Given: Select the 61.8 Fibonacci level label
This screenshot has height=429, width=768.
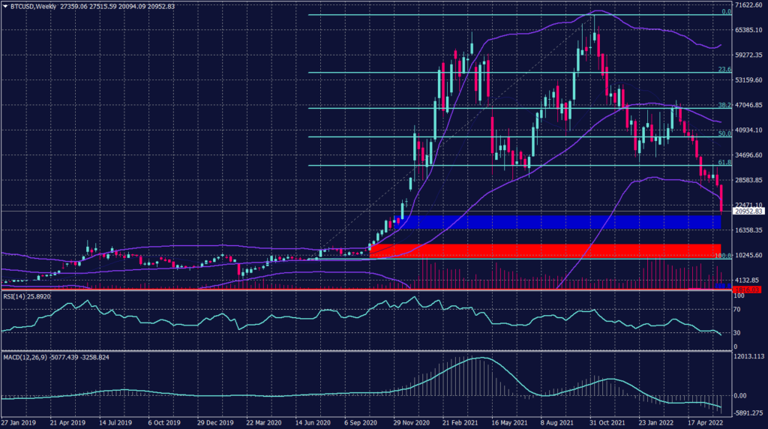Looking at the screenshot, I should 724,162.
